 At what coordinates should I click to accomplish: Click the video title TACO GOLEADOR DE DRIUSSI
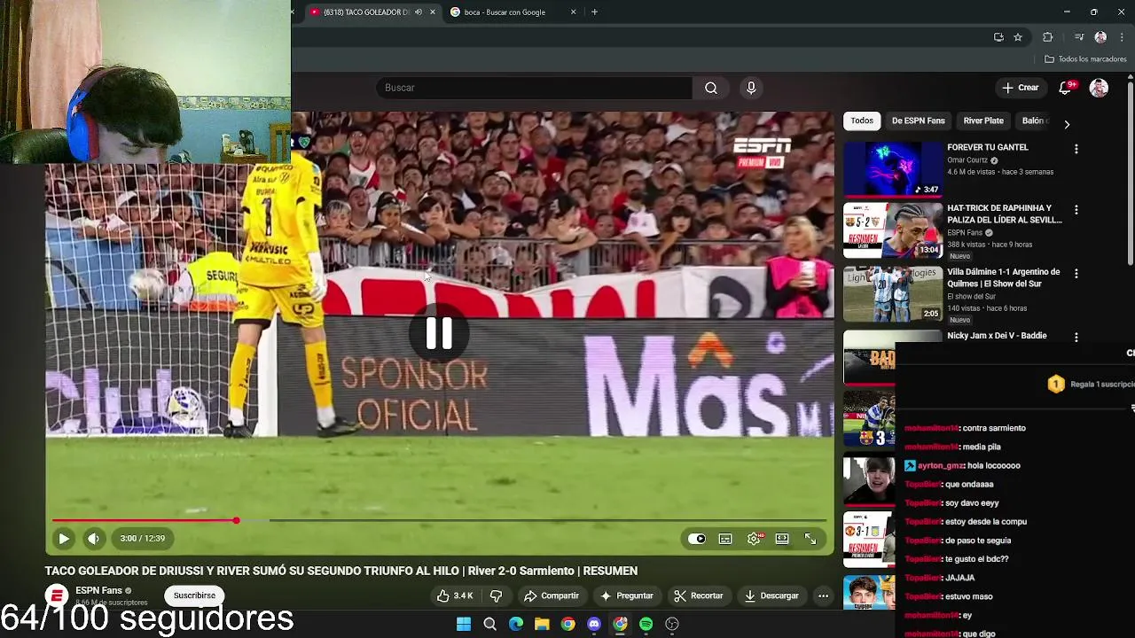(341, 571)
